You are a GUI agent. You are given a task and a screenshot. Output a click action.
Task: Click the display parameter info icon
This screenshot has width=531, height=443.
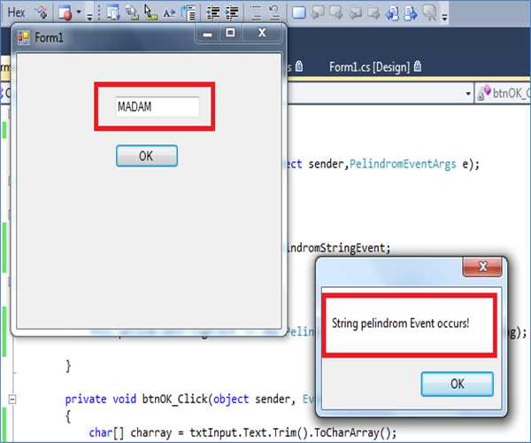(x=132, y=12)
